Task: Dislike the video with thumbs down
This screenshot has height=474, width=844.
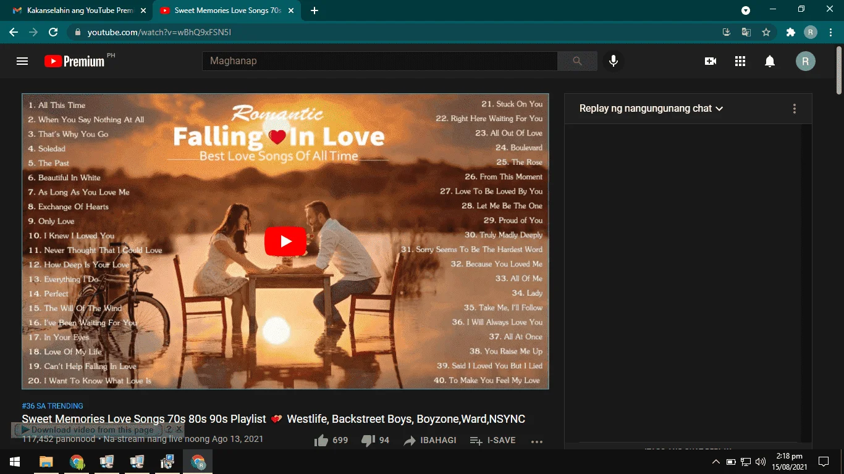Action: (368, 441)
